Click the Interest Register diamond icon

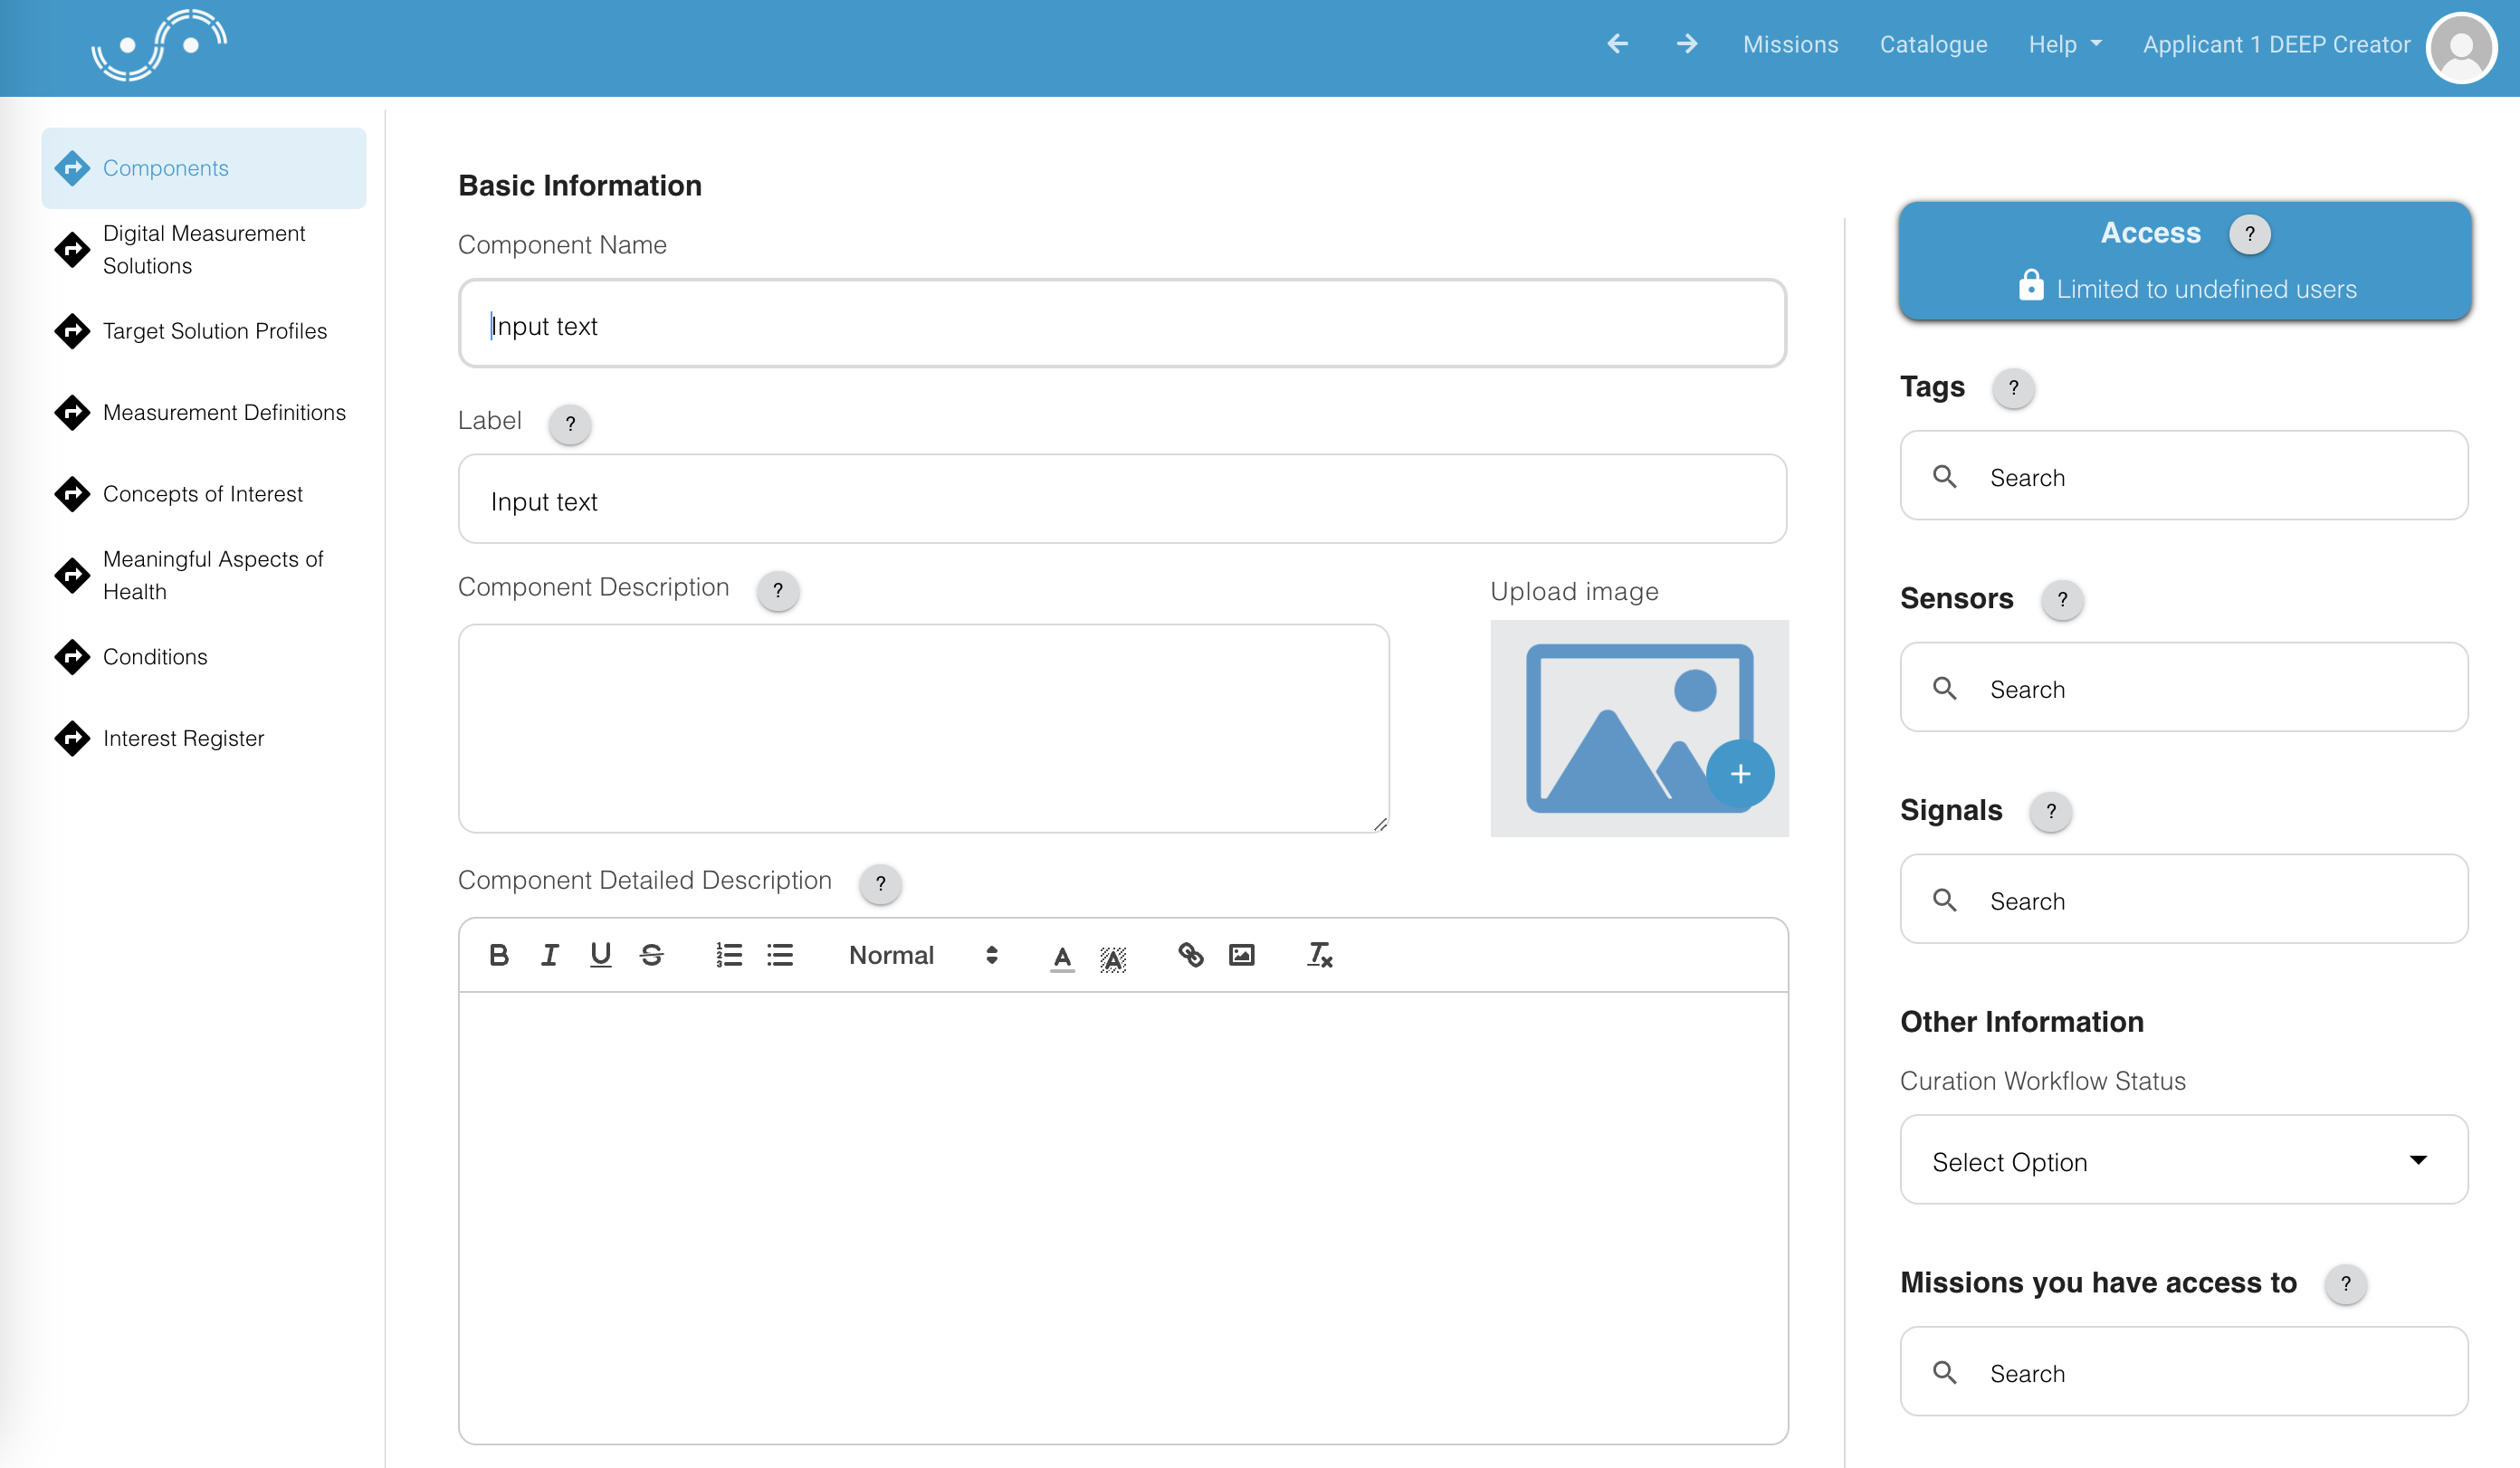(x=72, y=738)
